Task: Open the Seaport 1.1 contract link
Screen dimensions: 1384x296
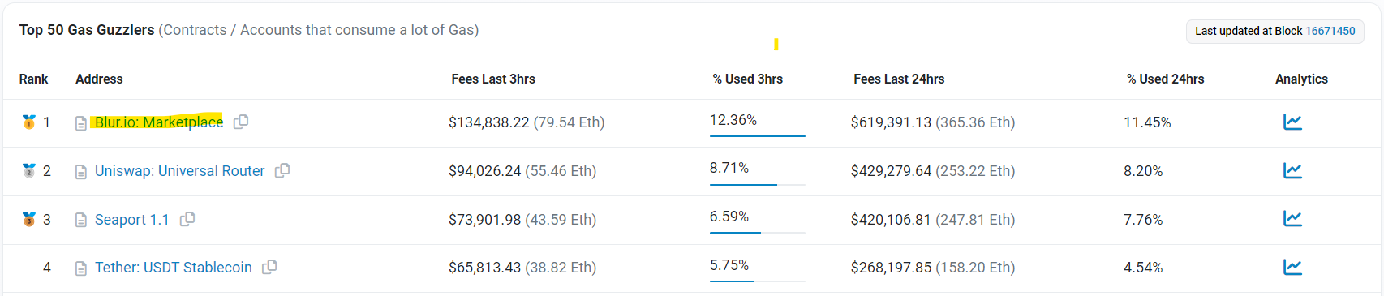Action: tap(132, 219)
